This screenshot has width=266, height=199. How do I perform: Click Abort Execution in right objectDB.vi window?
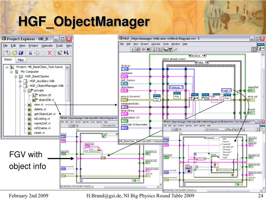pyautogui.click(x=180, y=129)
